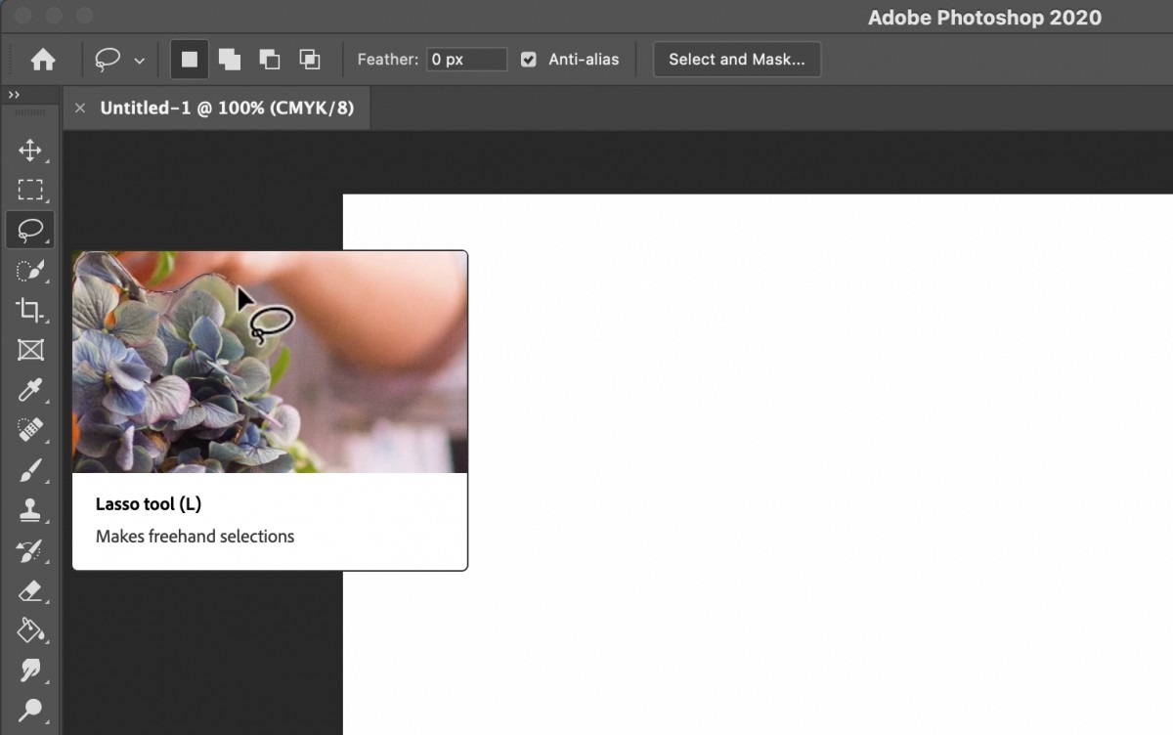The image size is (1173, 735).
Task: Select the Clone Stamp tool
Action: (29, 510)
